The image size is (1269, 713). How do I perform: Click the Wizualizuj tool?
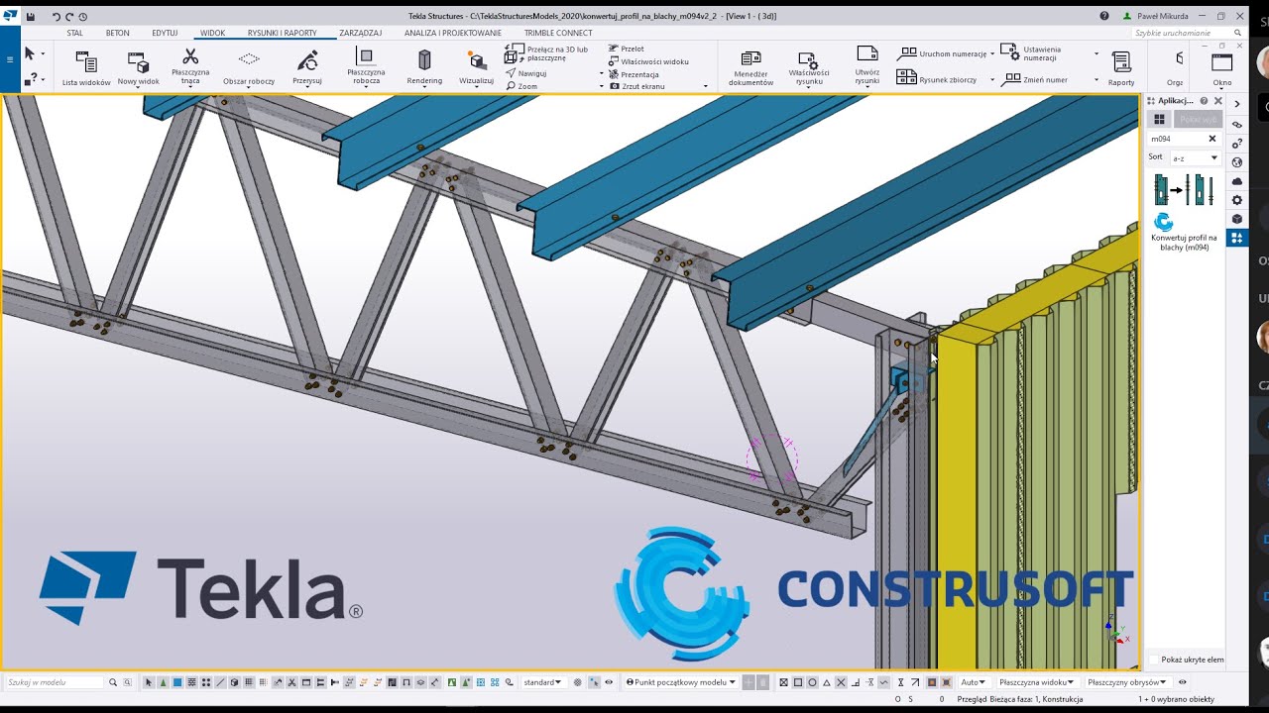pos(476,68)
